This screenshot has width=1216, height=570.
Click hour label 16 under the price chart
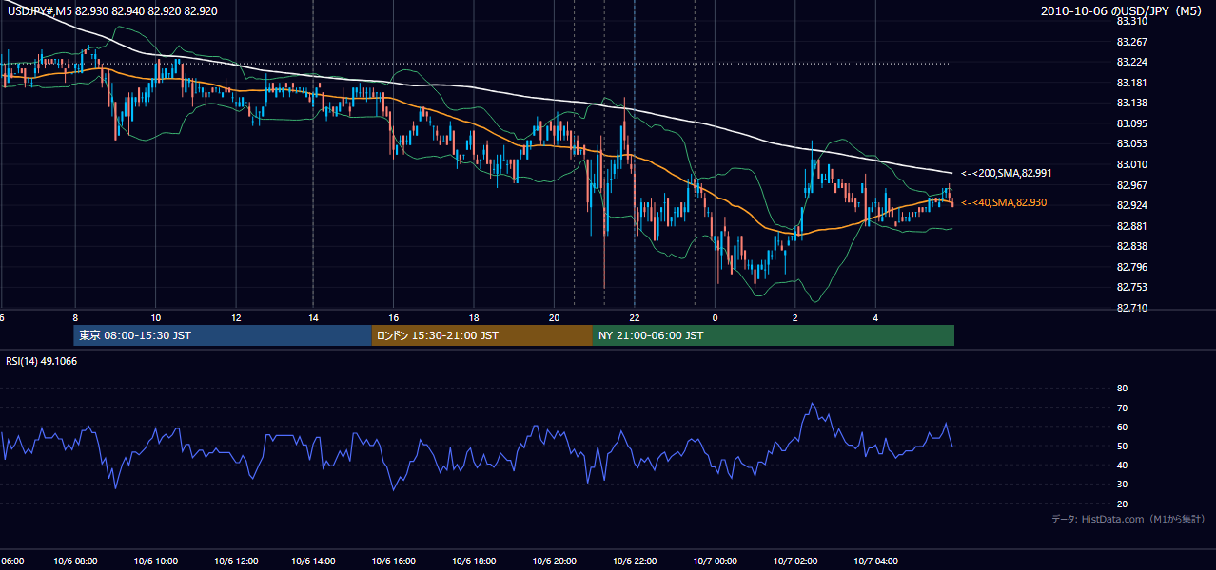click(393, 317)
